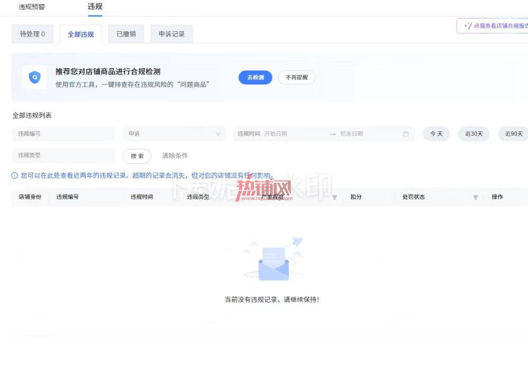
Task: Click the blue 去检测 button
Action: 255,77
